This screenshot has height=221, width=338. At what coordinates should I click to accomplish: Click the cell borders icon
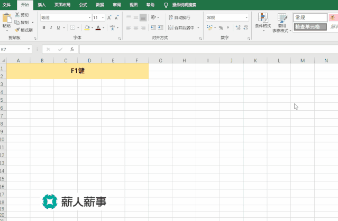pyautogui.click(x=72, y=27)
